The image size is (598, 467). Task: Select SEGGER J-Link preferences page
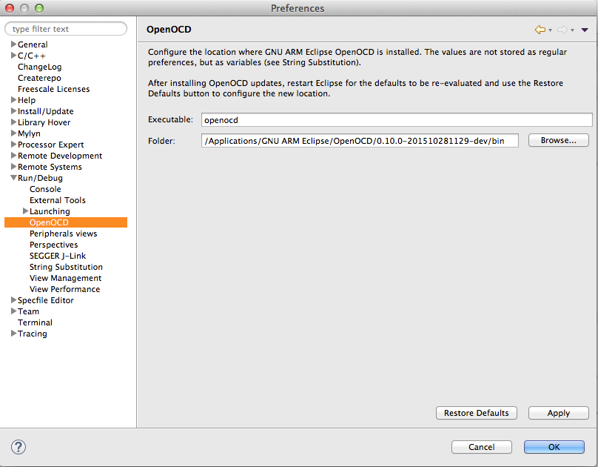58,256
